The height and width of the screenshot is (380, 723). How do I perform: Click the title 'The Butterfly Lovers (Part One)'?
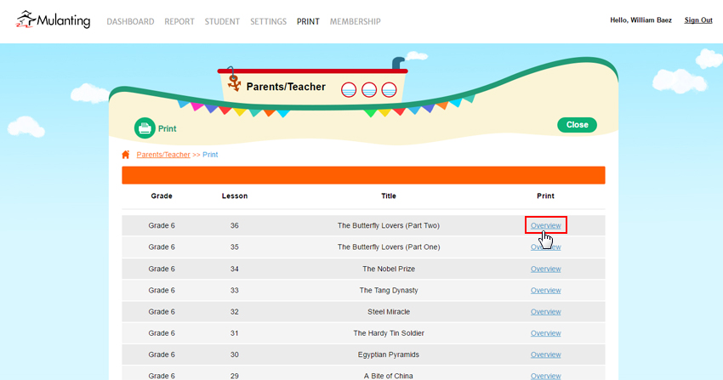389,247
